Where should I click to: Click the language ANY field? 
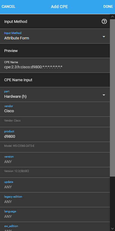pyautogui.click(x=55, y=214)
